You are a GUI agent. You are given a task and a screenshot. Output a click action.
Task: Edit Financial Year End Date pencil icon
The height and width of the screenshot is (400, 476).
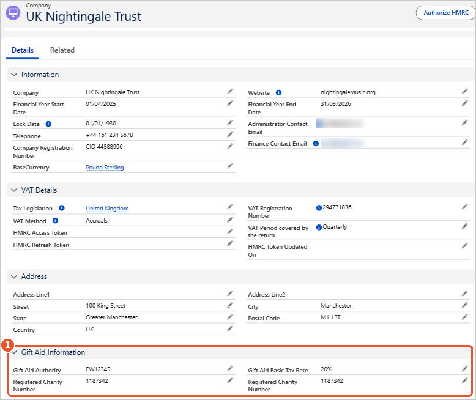[x=465, y=103]
